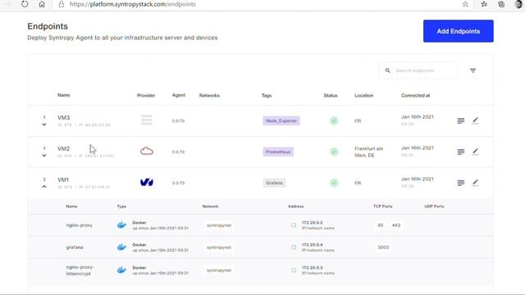This screenshot has width=525, height=295.
Task: Click the VM1 OVH provider icon
Action: (x=147, y=182)
